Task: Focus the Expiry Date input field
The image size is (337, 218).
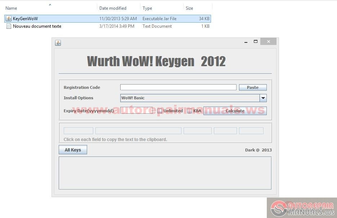Action: click(136, 110)
